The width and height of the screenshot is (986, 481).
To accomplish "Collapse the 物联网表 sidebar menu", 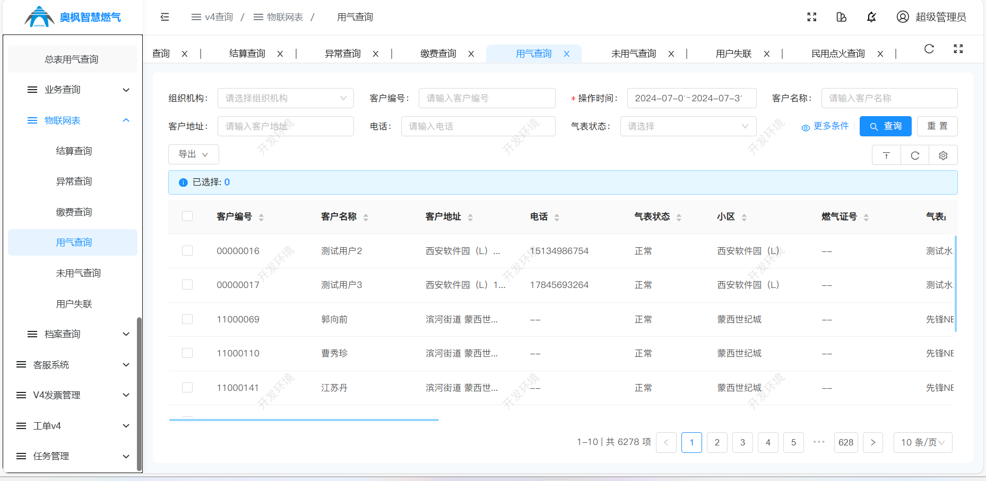I will (x=73, y=120).
